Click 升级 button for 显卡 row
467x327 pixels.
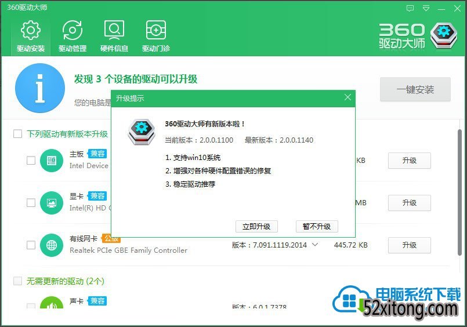[409, 202]
